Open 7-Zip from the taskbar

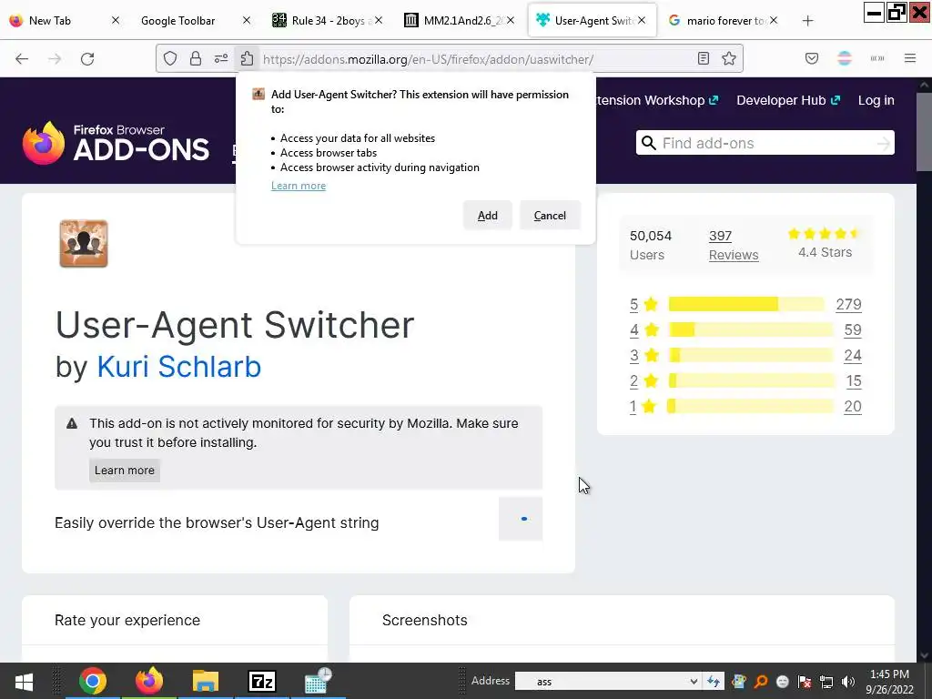262,681
